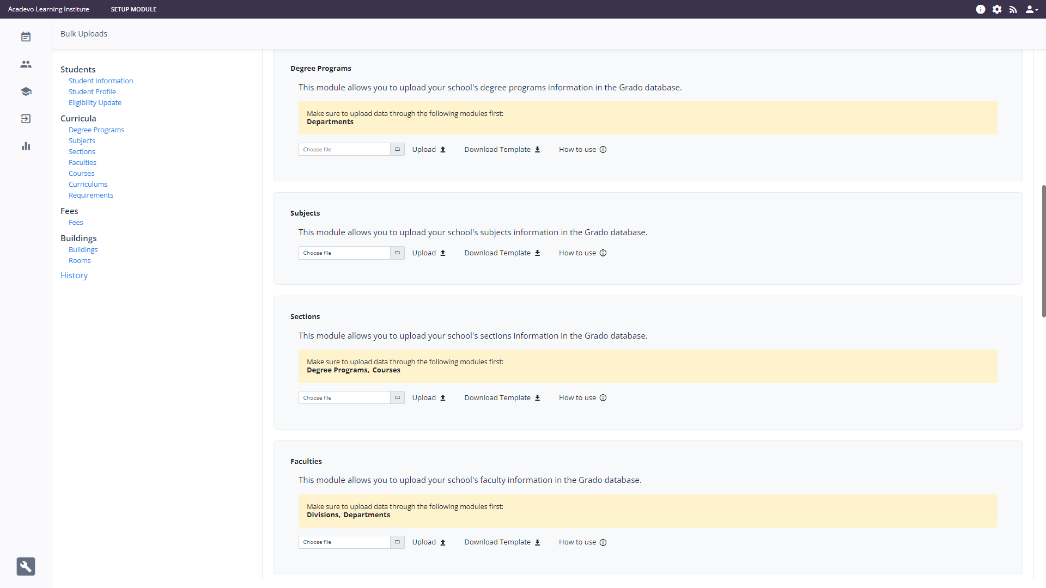Expand the user account dropdown in top bar
This screenshot has width=1046, height=588.
point(1031,9)
